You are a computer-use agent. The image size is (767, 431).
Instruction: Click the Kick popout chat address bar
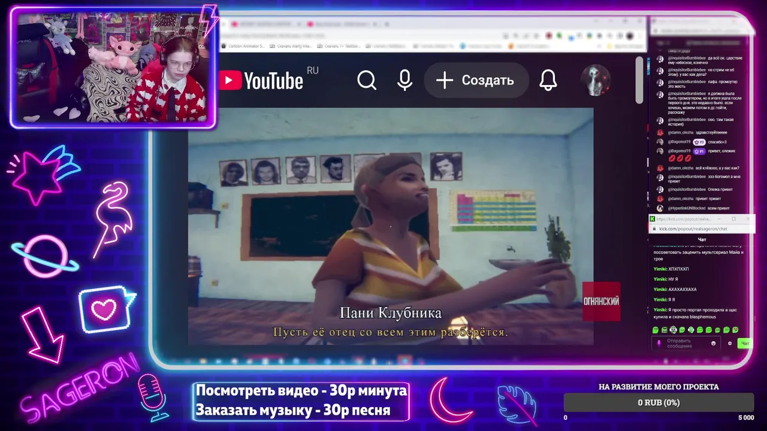(701, 229)
